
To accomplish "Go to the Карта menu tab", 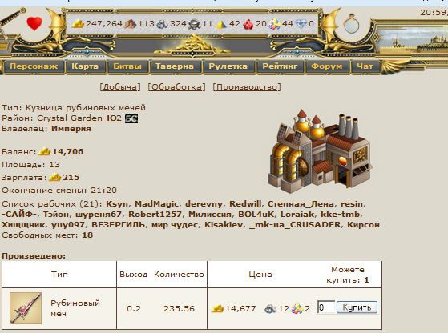I will [x=85, y=66].
